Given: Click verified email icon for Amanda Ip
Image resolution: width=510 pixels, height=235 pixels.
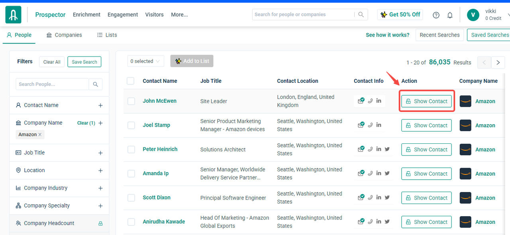Looking at the screenshot, I should point(361,173).
